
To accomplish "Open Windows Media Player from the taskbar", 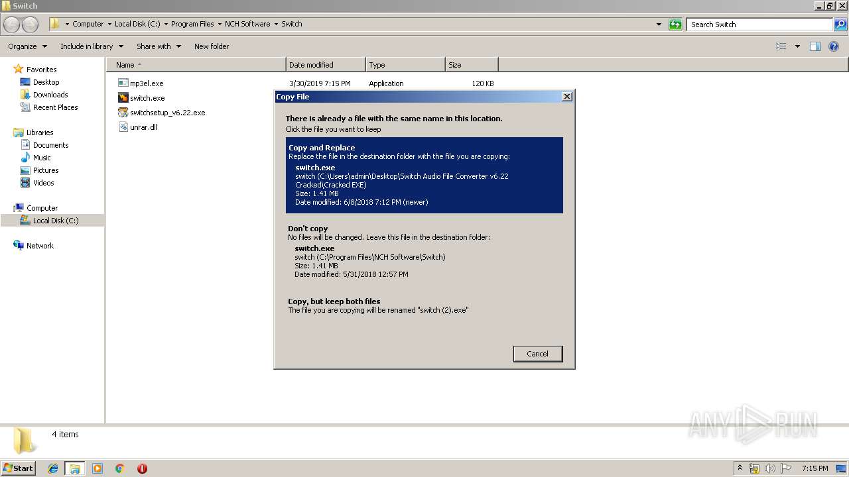I will (x=98, y=468).
